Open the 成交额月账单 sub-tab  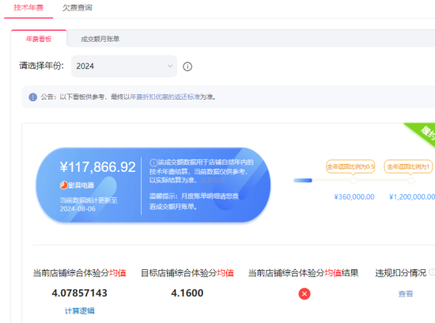(x=100, y=39)
